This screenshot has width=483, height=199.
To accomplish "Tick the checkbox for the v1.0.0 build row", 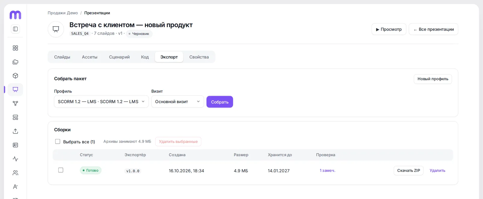I will click(x=61, y=170).
